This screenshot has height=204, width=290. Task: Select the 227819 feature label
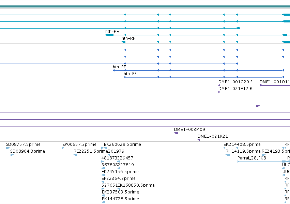126,165
